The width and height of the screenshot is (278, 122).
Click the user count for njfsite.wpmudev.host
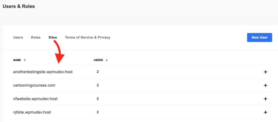click(x=98, y=112)
